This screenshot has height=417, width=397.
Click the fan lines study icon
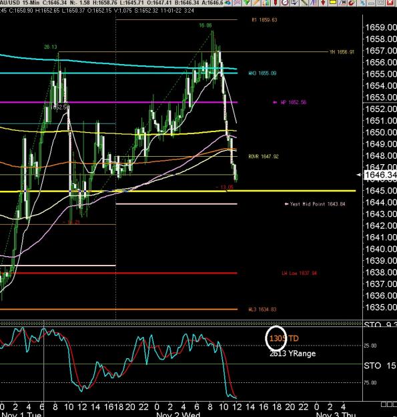[x=313, y=3]
